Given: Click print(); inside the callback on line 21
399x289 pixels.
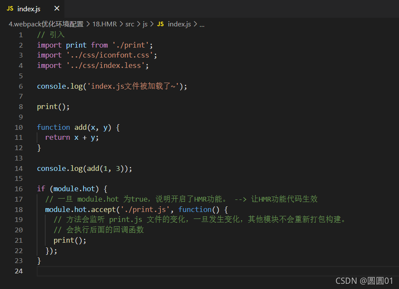Looking at the screenshot, I should click(x=70, y=241).
